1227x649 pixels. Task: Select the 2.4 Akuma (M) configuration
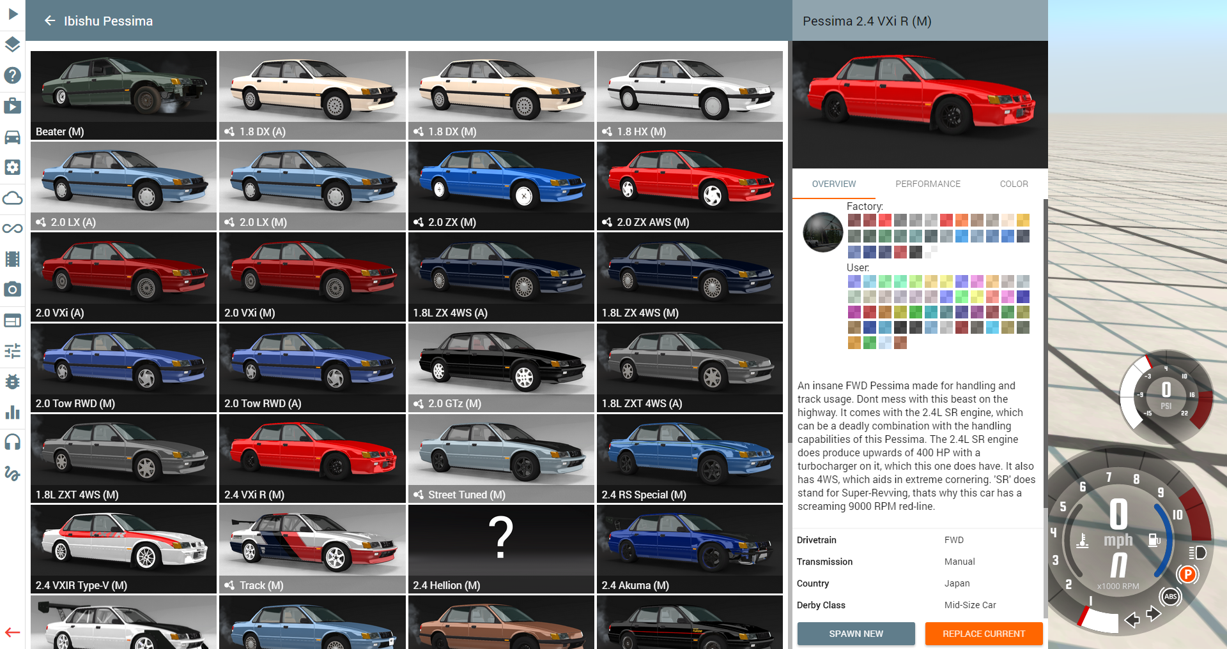[690, 549]
